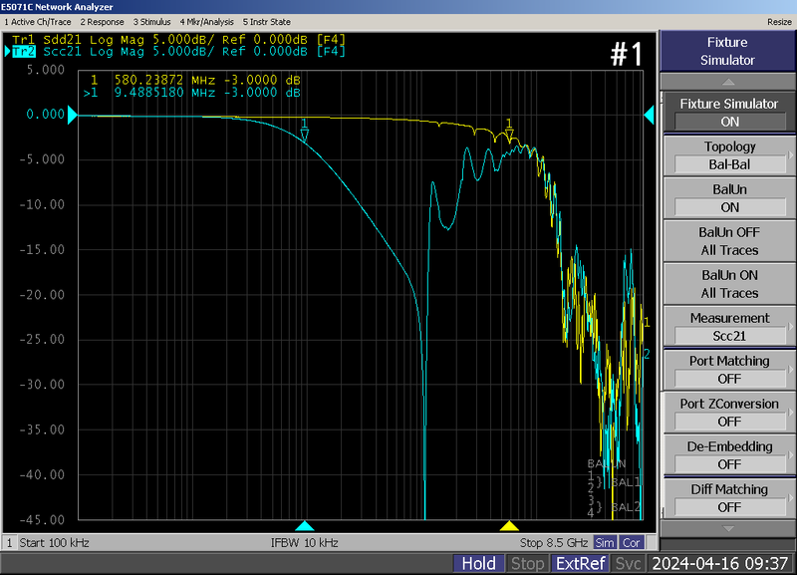The height and width of the screenshot is (575, 797).
Task: Click the Cor correction indicator
Action: [632, 542]
